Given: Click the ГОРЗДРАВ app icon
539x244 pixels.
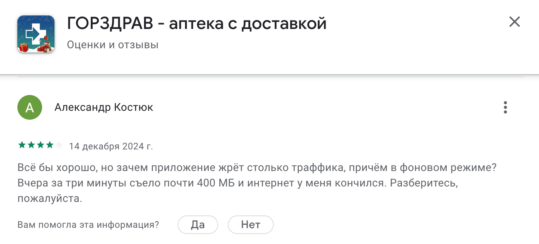Looking at the screenshot, I should (36, 34).
